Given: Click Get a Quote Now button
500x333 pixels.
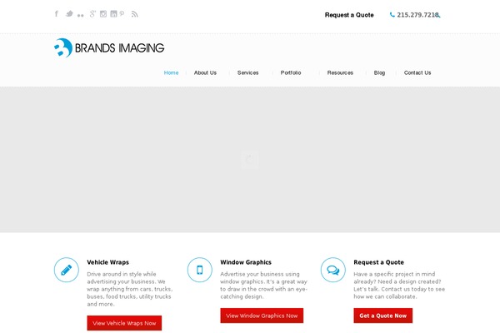Looking at the screenshot, I should (x=383, y=316).
